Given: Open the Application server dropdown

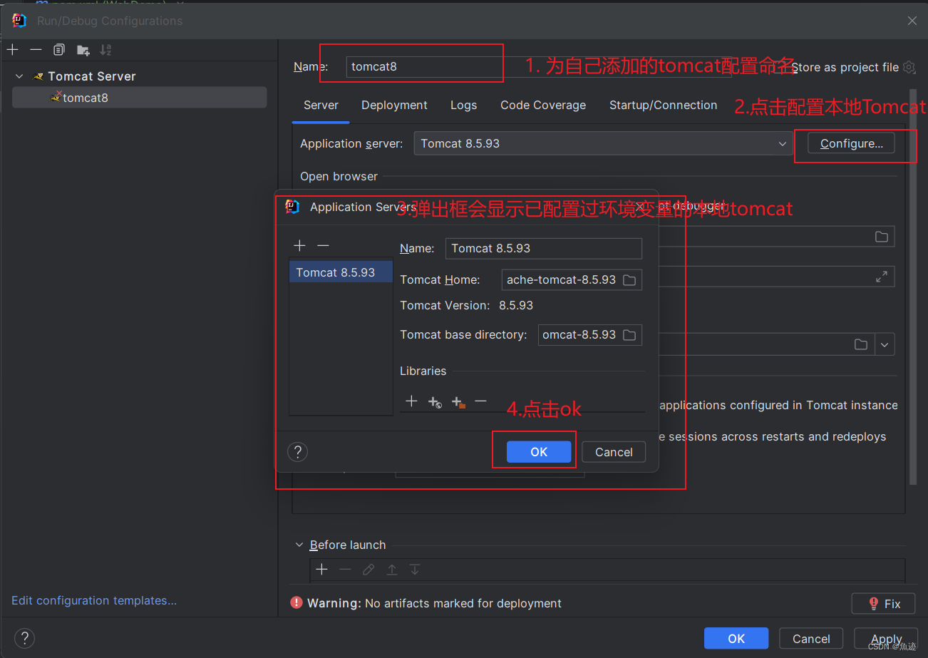Looking at the screenshot, I should click(x=603, y=143).
